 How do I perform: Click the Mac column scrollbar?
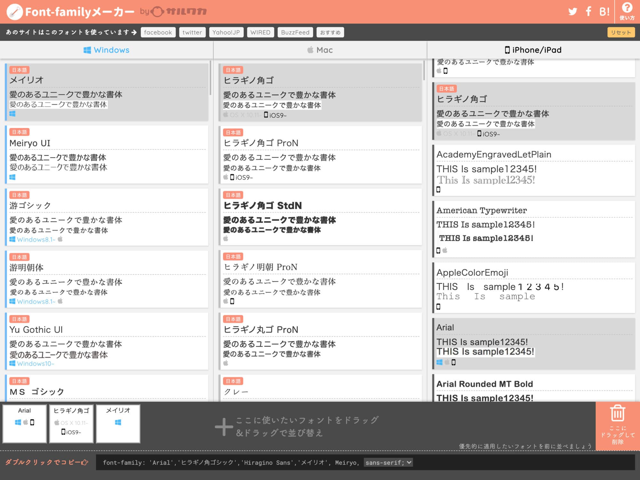424,70
